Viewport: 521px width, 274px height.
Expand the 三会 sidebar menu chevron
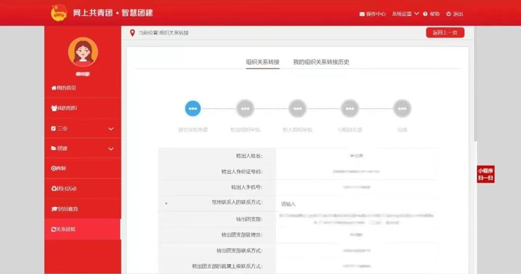(111, 128)
